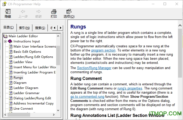Screen dimensions: 183x120
Task: Open the rung's properties link
Action: 130,88
